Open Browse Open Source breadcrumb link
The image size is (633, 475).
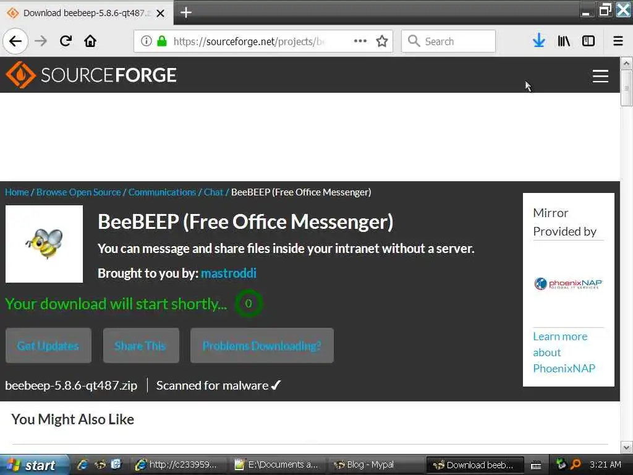79,192
